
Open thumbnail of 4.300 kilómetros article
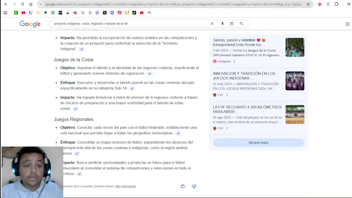click(x=295, y=114)
